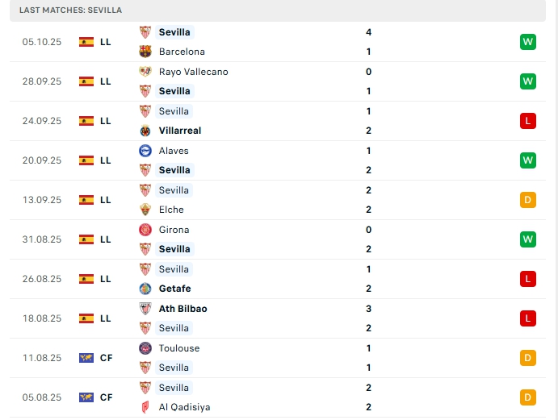Screen dimensions: 558x420
Task: Click the Rayo Vallecano crest icon
Action: click(x=145, y=72)
